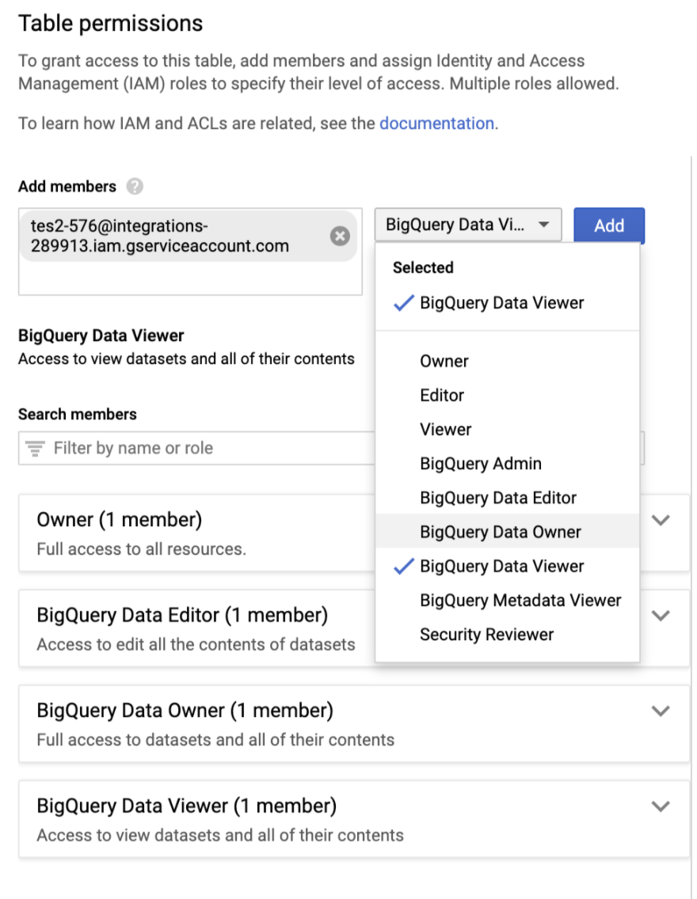Click 'Full access to all resources.' text

tap(141, 549)
